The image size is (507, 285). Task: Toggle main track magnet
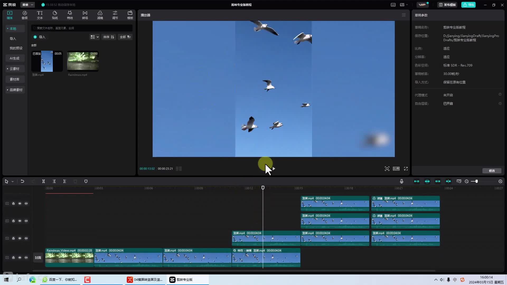(x=417, y=181)
